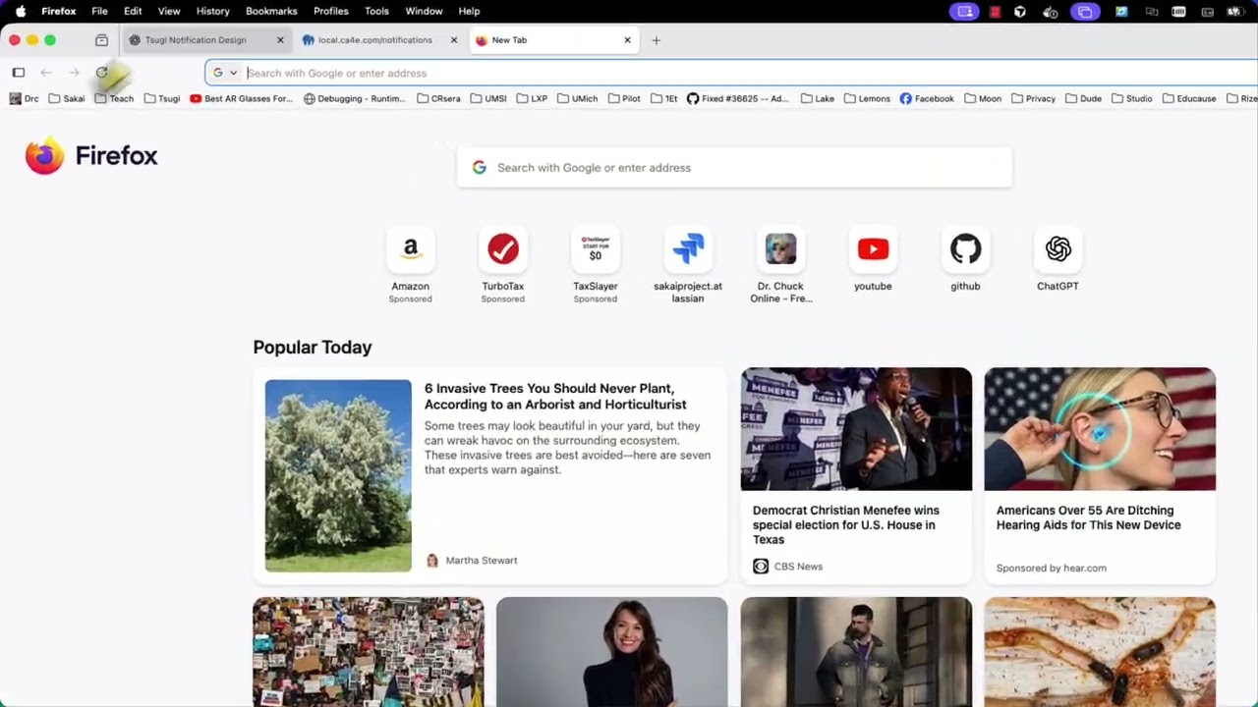Viewport: 1258px width, 707px height.
Task: Open the UMich bookmarks folder
Action: [577, 98]
